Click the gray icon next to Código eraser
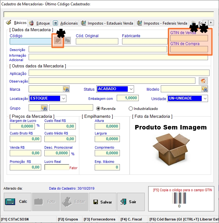 point(68,41)
